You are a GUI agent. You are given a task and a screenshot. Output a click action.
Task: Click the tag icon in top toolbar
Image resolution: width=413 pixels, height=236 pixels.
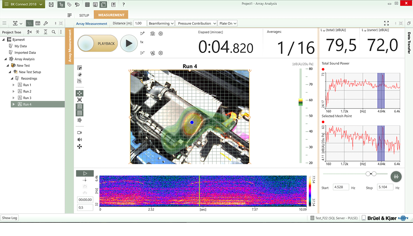69,5
